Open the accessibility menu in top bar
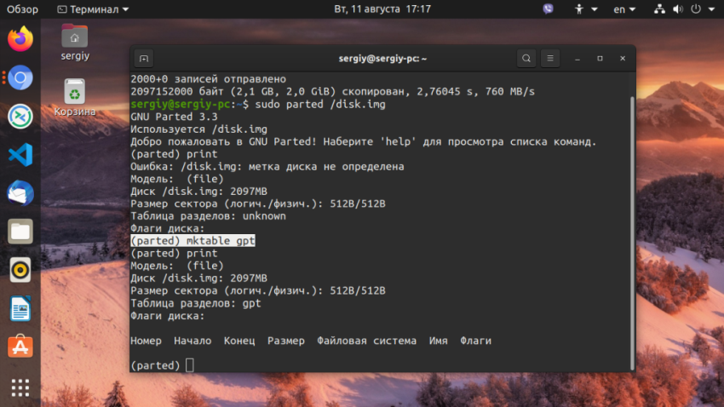This screenshot has width=724, height=407. [585, 9]
